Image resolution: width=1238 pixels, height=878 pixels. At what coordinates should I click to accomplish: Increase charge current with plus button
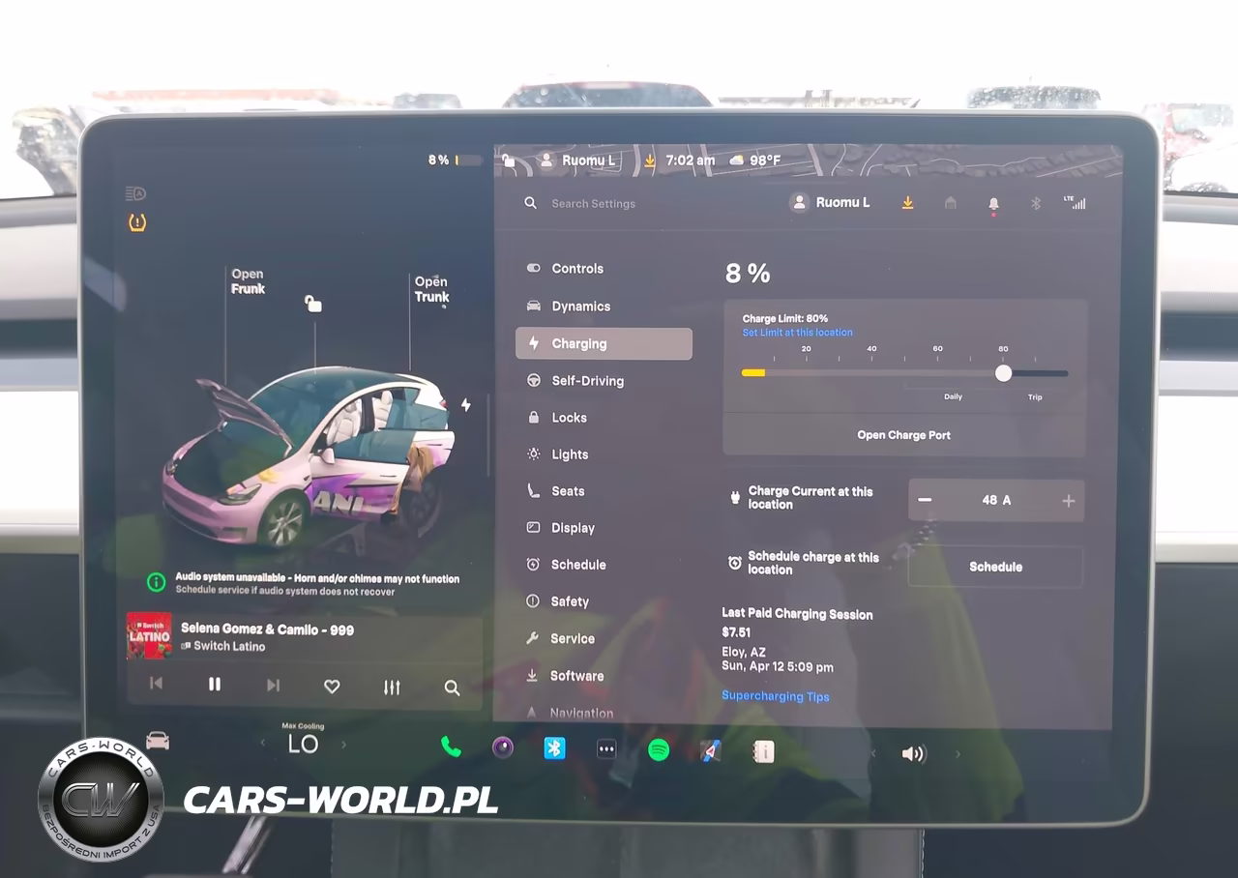point(1069,500)
